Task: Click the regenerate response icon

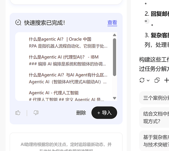Action: (x=142, y=80)
